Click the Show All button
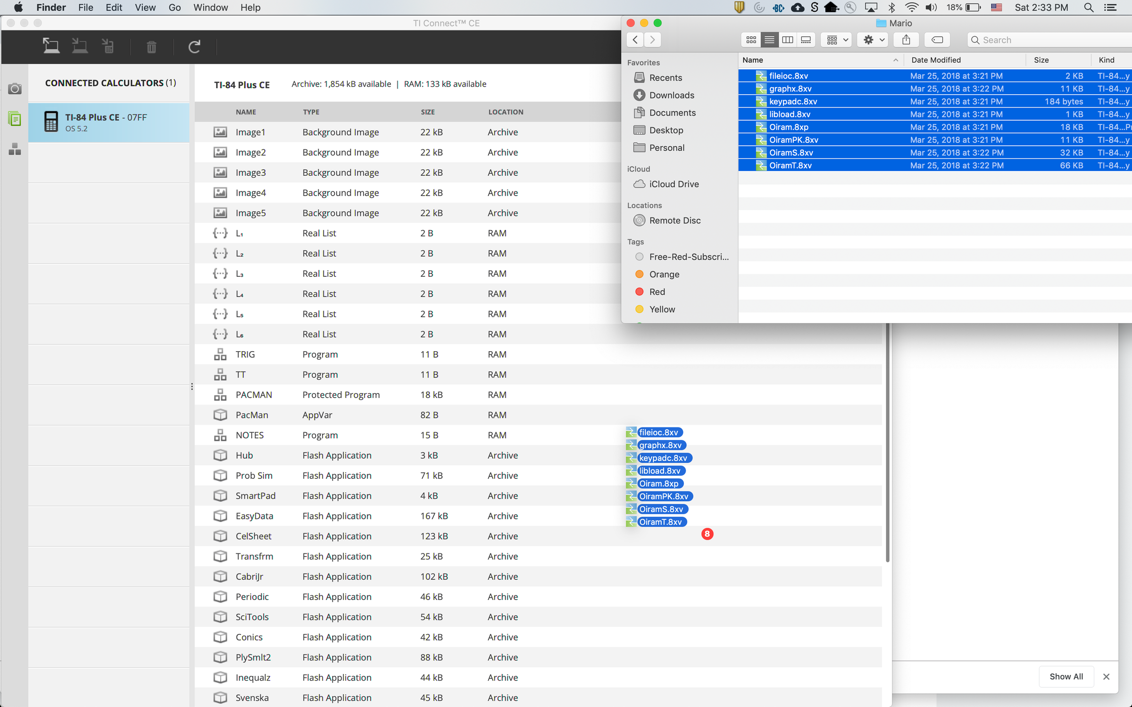This screenshot has height=707, width=1132. coord(1065,676)
